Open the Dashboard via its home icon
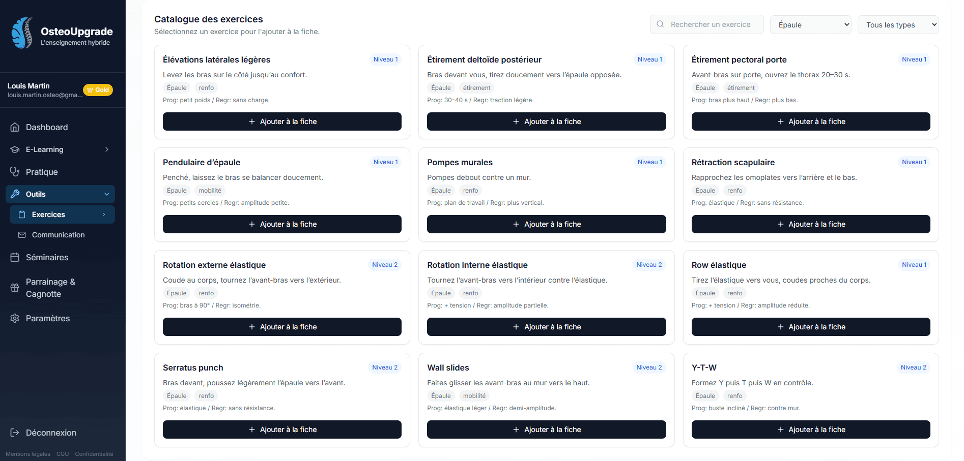This screenshot has height=461, width=964. click(x=15, y=127)
